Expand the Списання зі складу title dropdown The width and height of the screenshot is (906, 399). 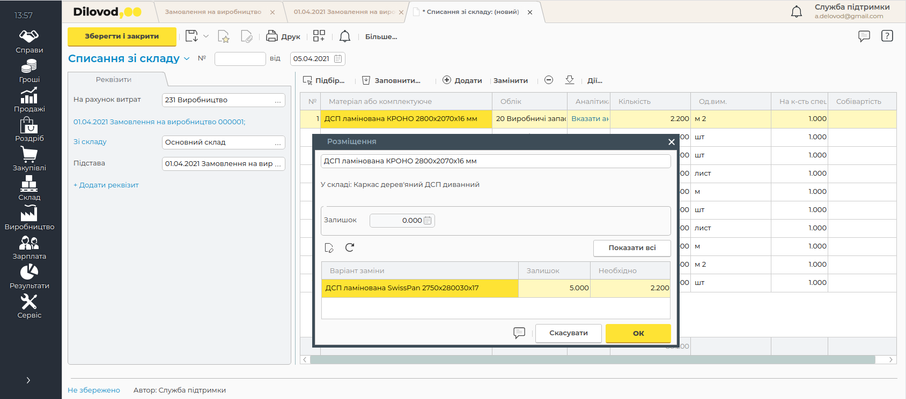(x=187, y=59)
